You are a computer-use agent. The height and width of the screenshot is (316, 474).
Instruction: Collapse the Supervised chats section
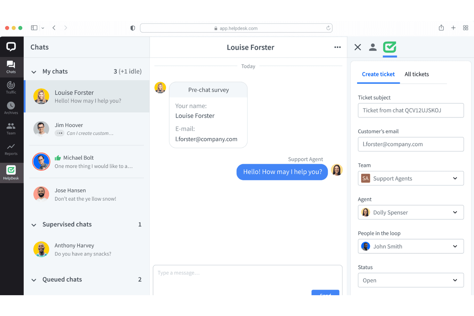(34, 225)
